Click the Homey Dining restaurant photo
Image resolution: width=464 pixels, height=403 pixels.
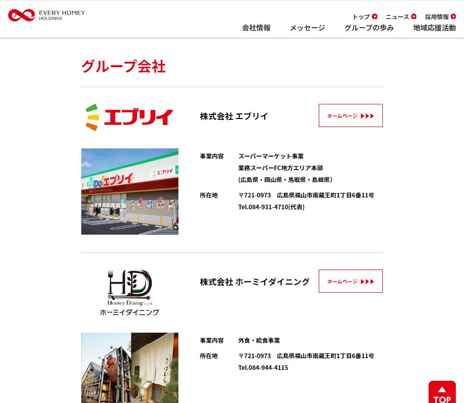(129, 368)
